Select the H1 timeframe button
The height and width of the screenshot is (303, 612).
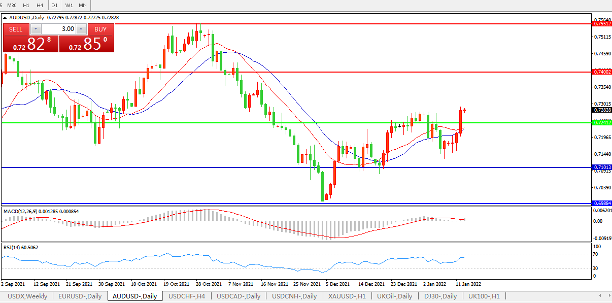[x=26, y=5]
